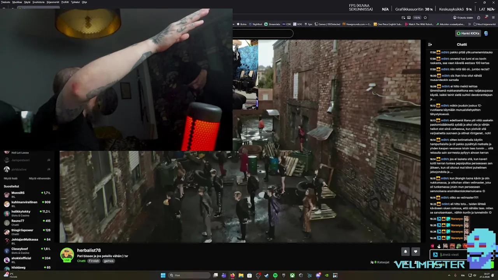Click the Chatti category link under the title
498x280 pixels.
point(81,261)
